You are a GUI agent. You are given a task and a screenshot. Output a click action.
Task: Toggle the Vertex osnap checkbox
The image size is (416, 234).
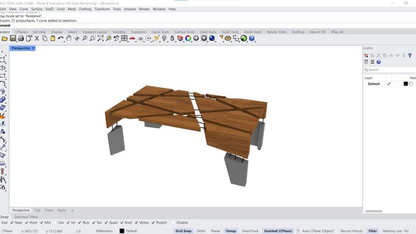pos(136,222)
